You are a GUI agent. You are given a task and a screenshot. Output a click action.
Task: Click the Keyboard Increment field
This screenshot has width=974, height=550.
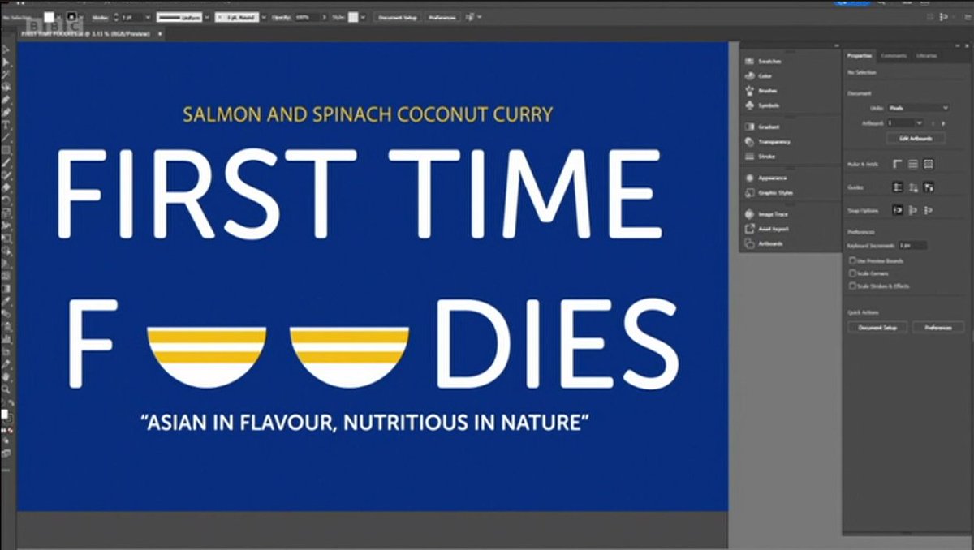coord(912,245)
